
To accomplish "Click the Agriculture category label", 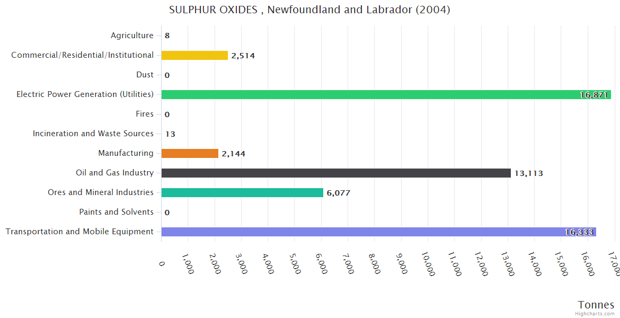I will coord(132,36).
